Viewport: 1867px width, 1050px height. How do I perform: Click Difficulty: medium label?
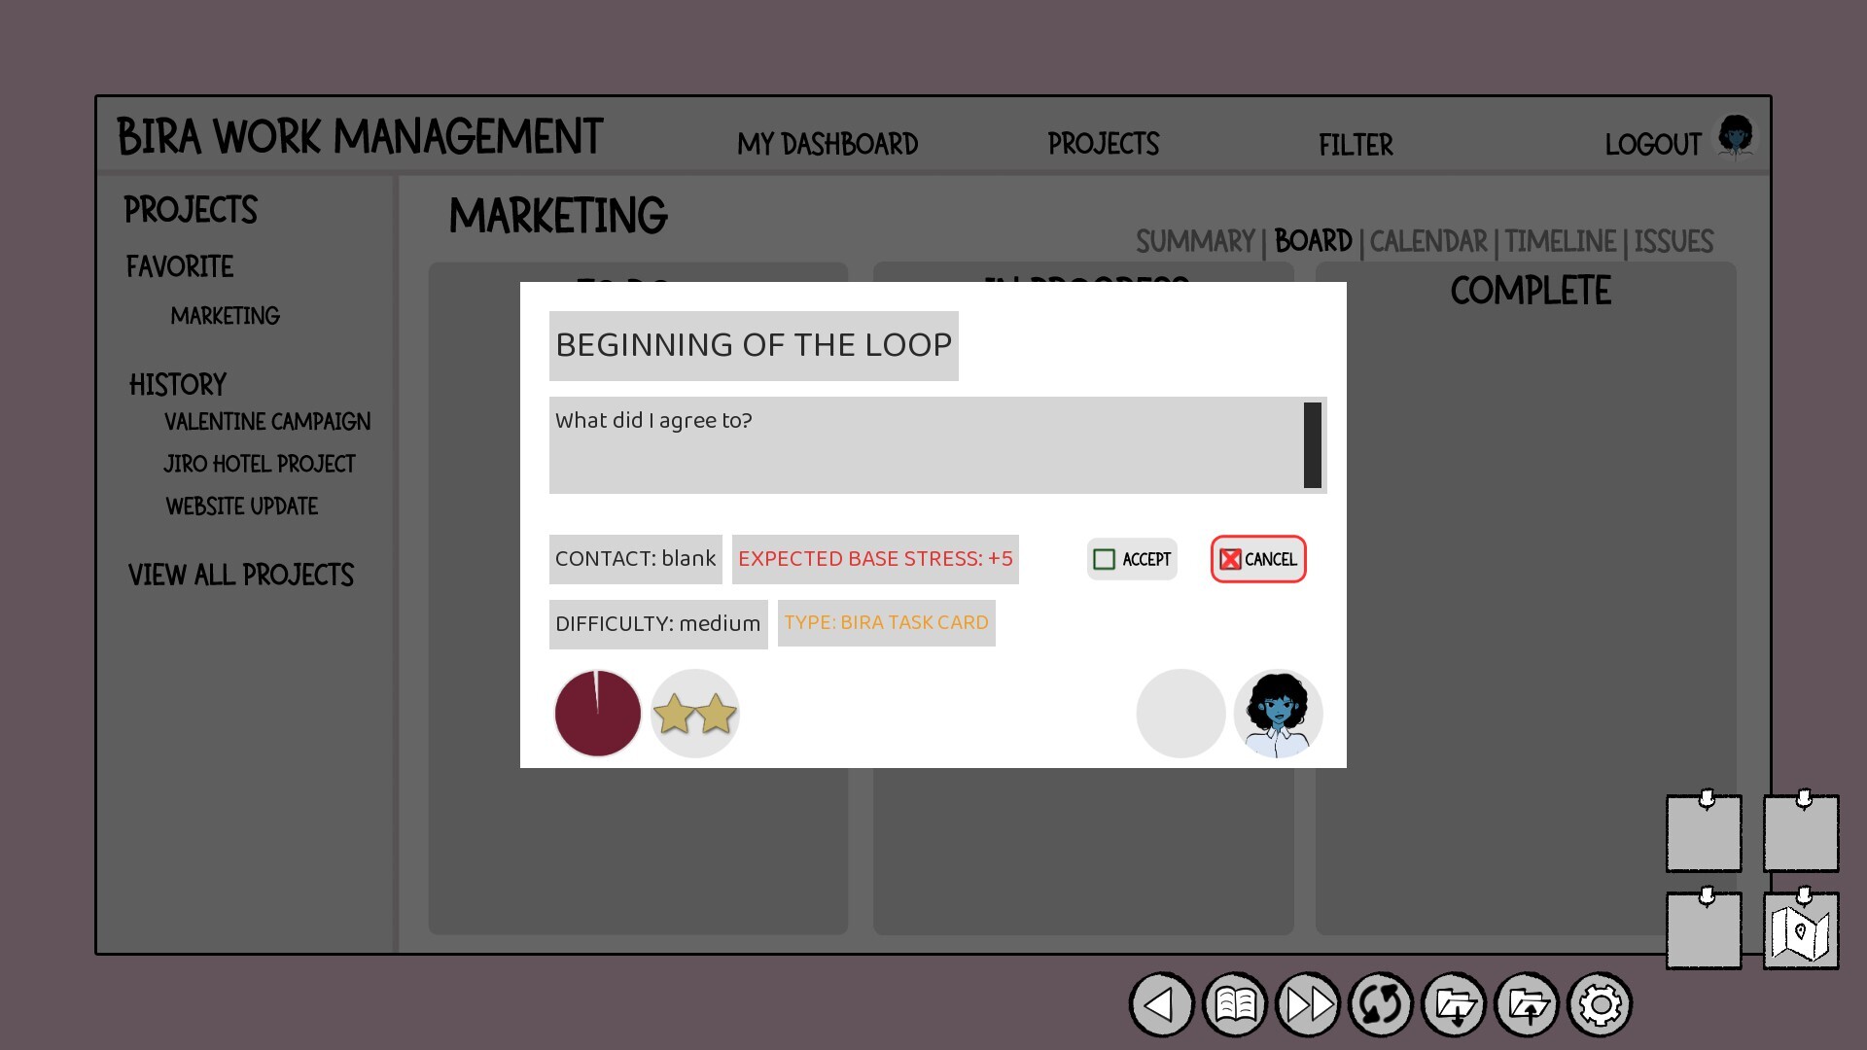[658, 624]
